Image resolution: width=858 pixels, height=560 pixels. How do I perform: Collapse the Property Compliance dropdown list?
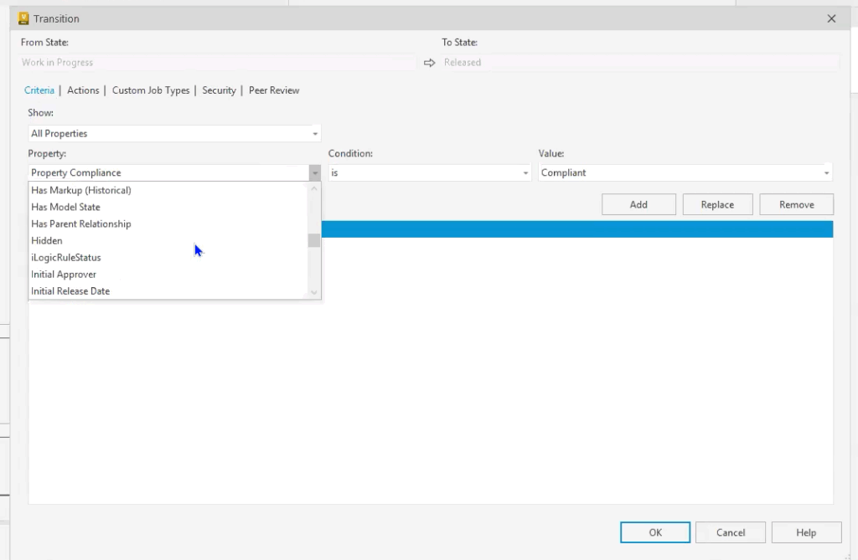315,172
